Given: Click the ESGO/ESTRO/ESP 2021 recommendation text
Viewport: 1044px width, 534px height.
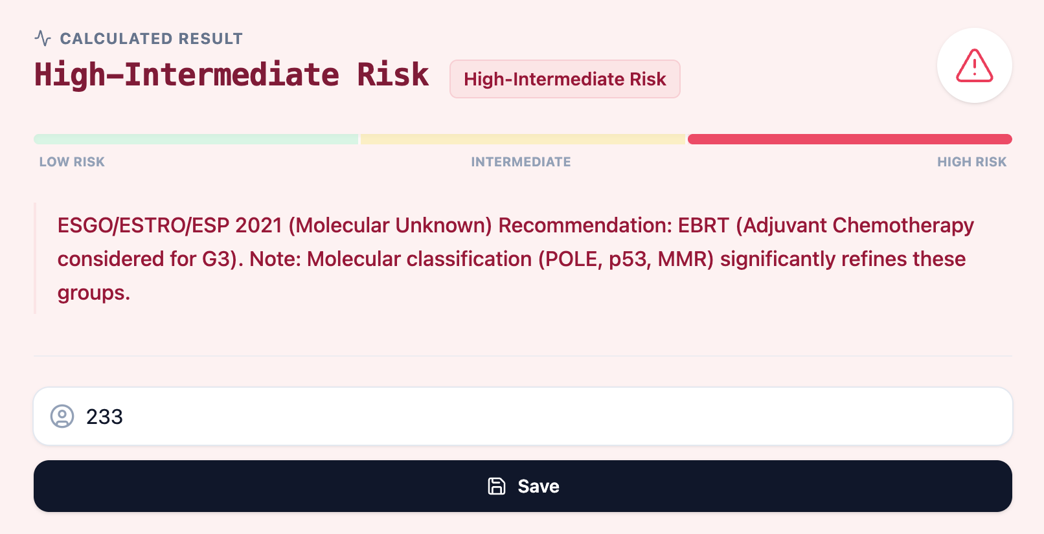Looking at the screenshot, I should pos(512,258).
